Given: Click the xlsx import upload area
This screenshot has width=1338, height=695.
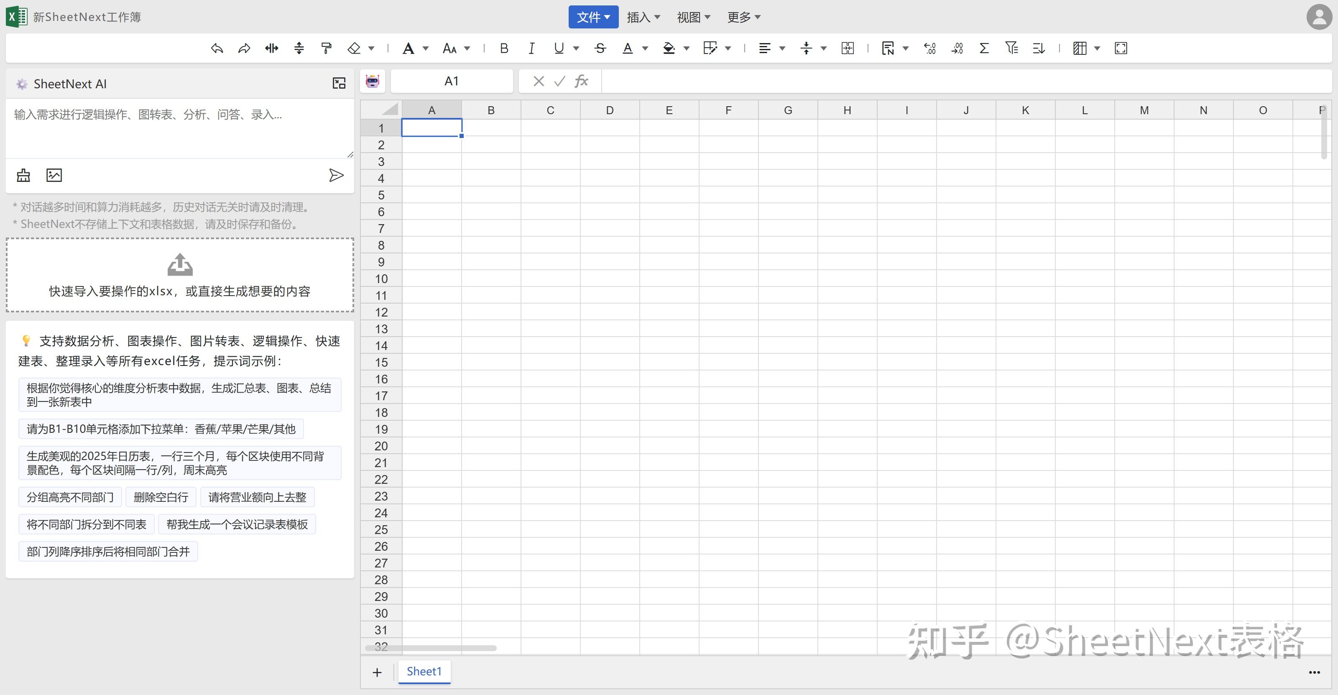Looking at the screenshot, I should (180, 275).
